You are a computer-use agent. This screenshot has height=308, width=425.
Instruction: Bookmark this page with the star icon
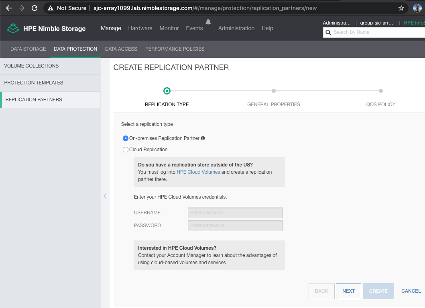(401, 8)
